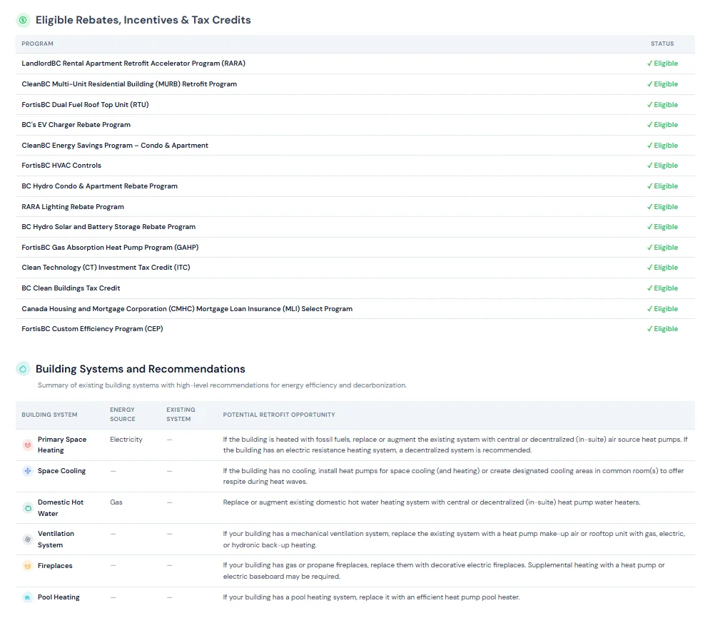
Task: Click the Pool Heating retrofit recommendation text
Action: tap(371, 597)
